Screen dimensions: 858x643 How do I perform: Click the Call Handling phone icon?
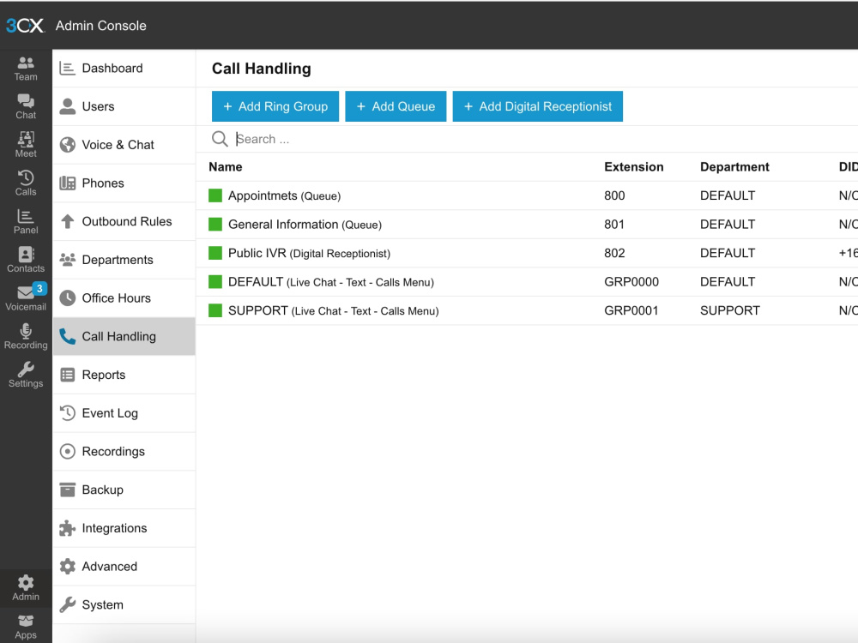coord(67,336)
